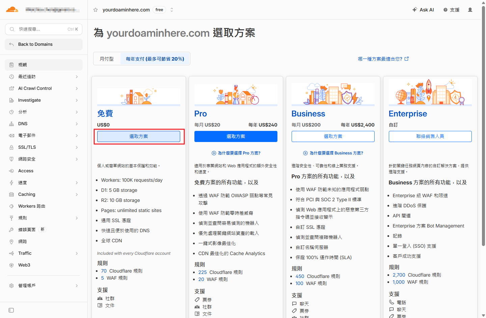Select the 免費 plan button

click(x=139, y=137)
